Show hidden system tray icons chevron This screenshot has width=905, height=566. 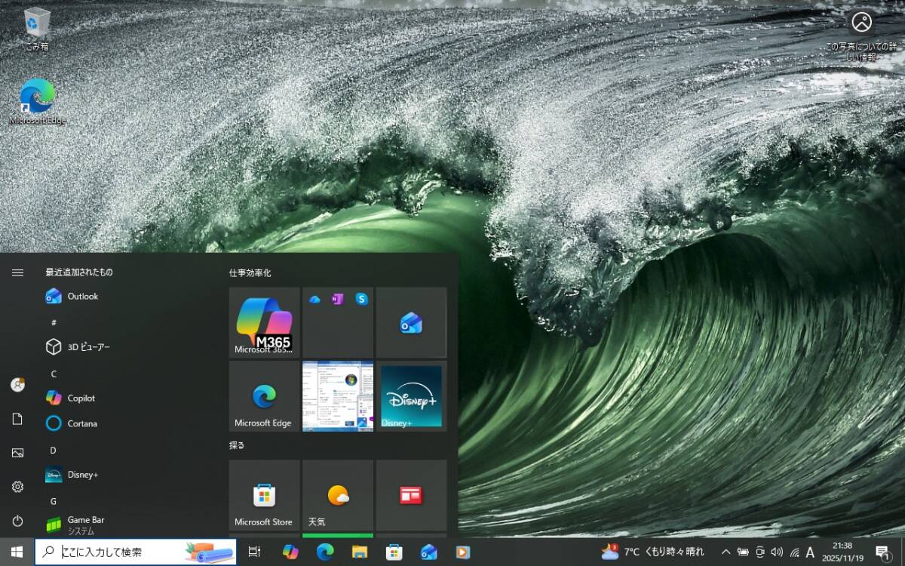pos(726,552)
